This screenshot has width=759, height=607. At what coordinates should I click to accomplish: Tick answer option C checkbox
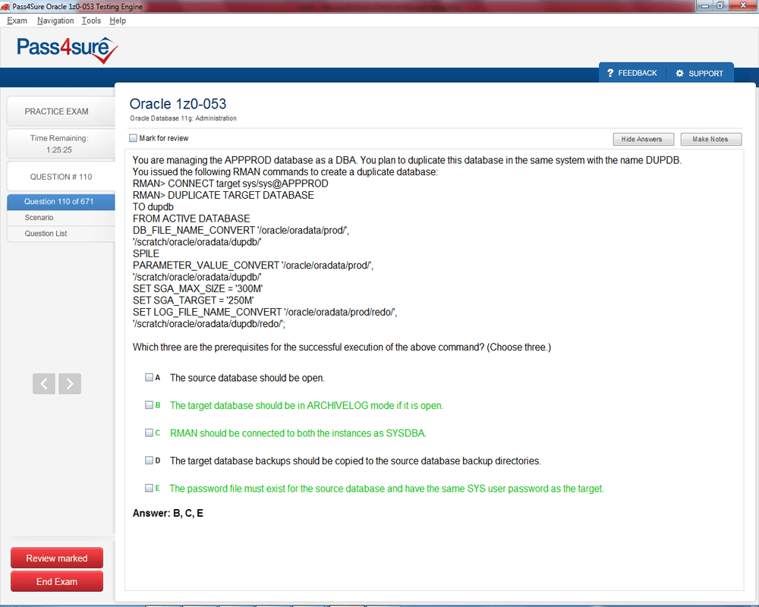pyautogui.click(x=149, y=432)
